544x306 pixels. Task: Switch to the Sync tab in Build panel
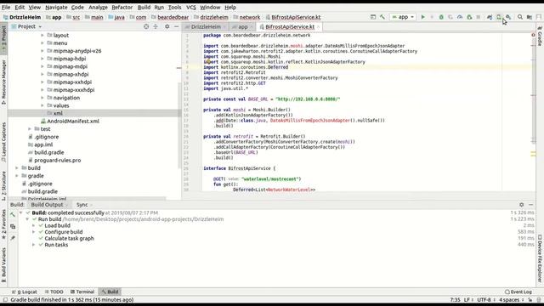82,205
